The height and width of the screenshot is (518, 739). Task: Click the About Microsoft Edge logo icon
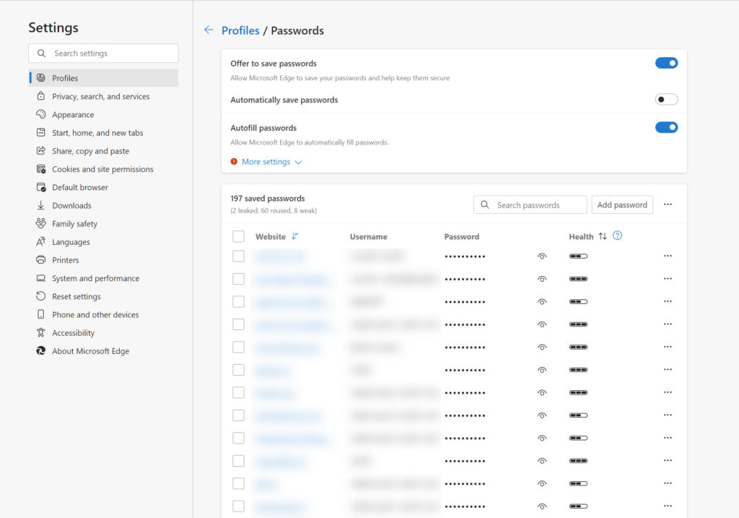pos(40,351)
